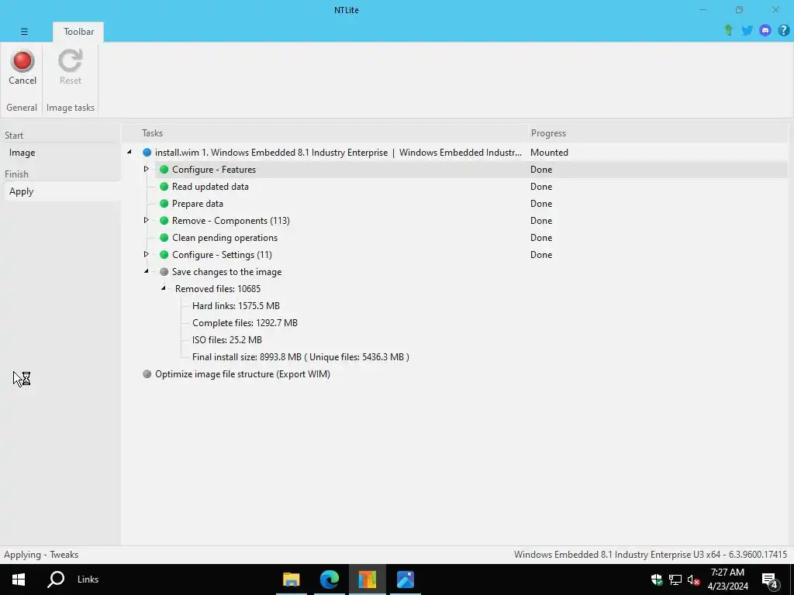This screenshot has height=595, width=794.
Task: Click green dot beside Remove - Components
Action: (x=164, y=221)
